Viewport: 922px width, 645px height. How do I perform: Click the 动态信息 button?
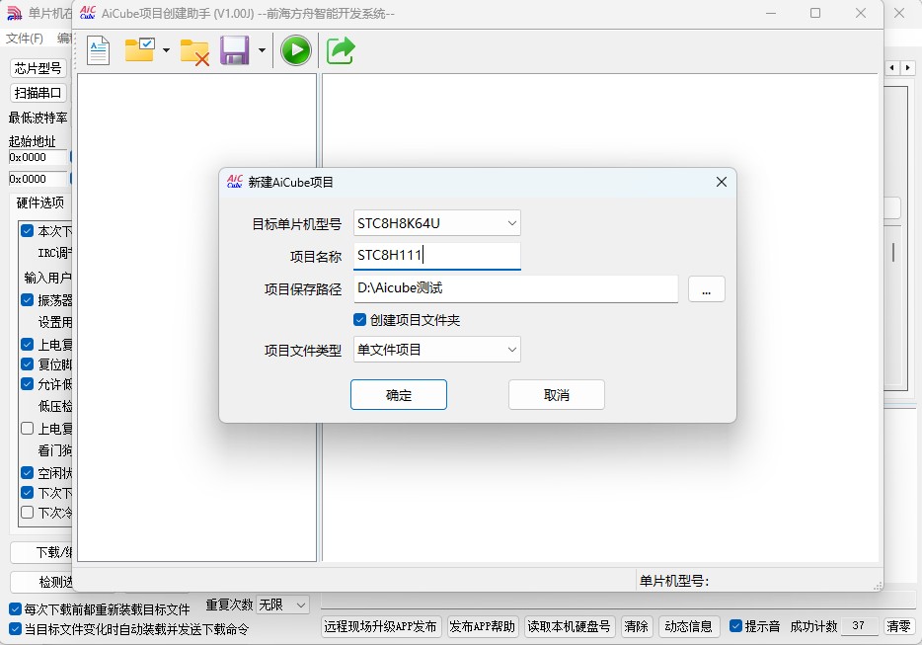click(x=689, y=626)
